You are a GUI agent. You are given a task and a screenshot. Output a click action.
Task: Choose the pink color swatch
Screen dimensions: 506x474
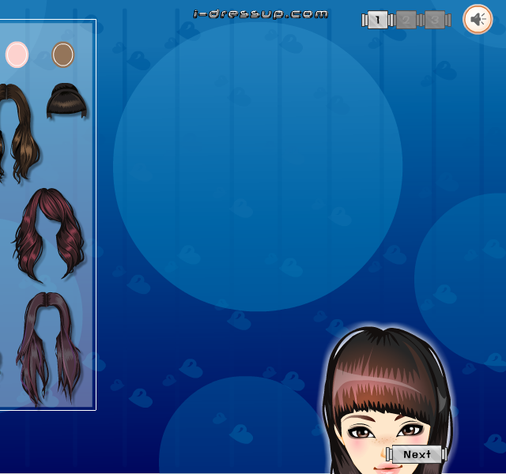click(17, 55)
